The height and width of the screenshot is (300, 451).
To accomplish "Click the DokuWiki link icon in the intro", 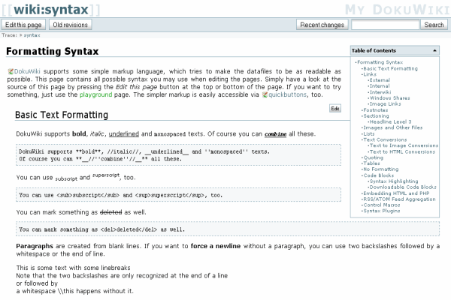I will tap(11, 70).
